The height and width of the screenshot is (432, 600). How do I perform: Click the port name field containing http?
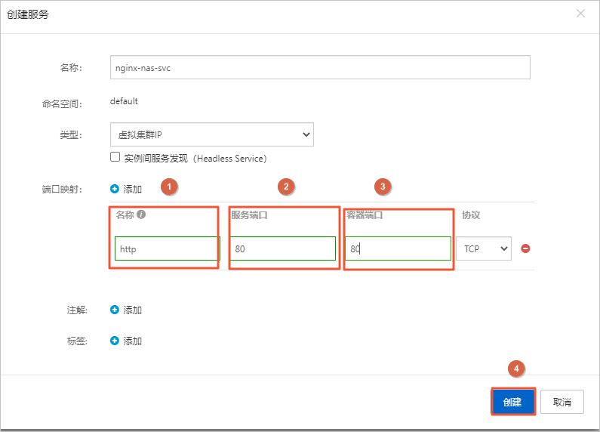[x=168, y=248]
